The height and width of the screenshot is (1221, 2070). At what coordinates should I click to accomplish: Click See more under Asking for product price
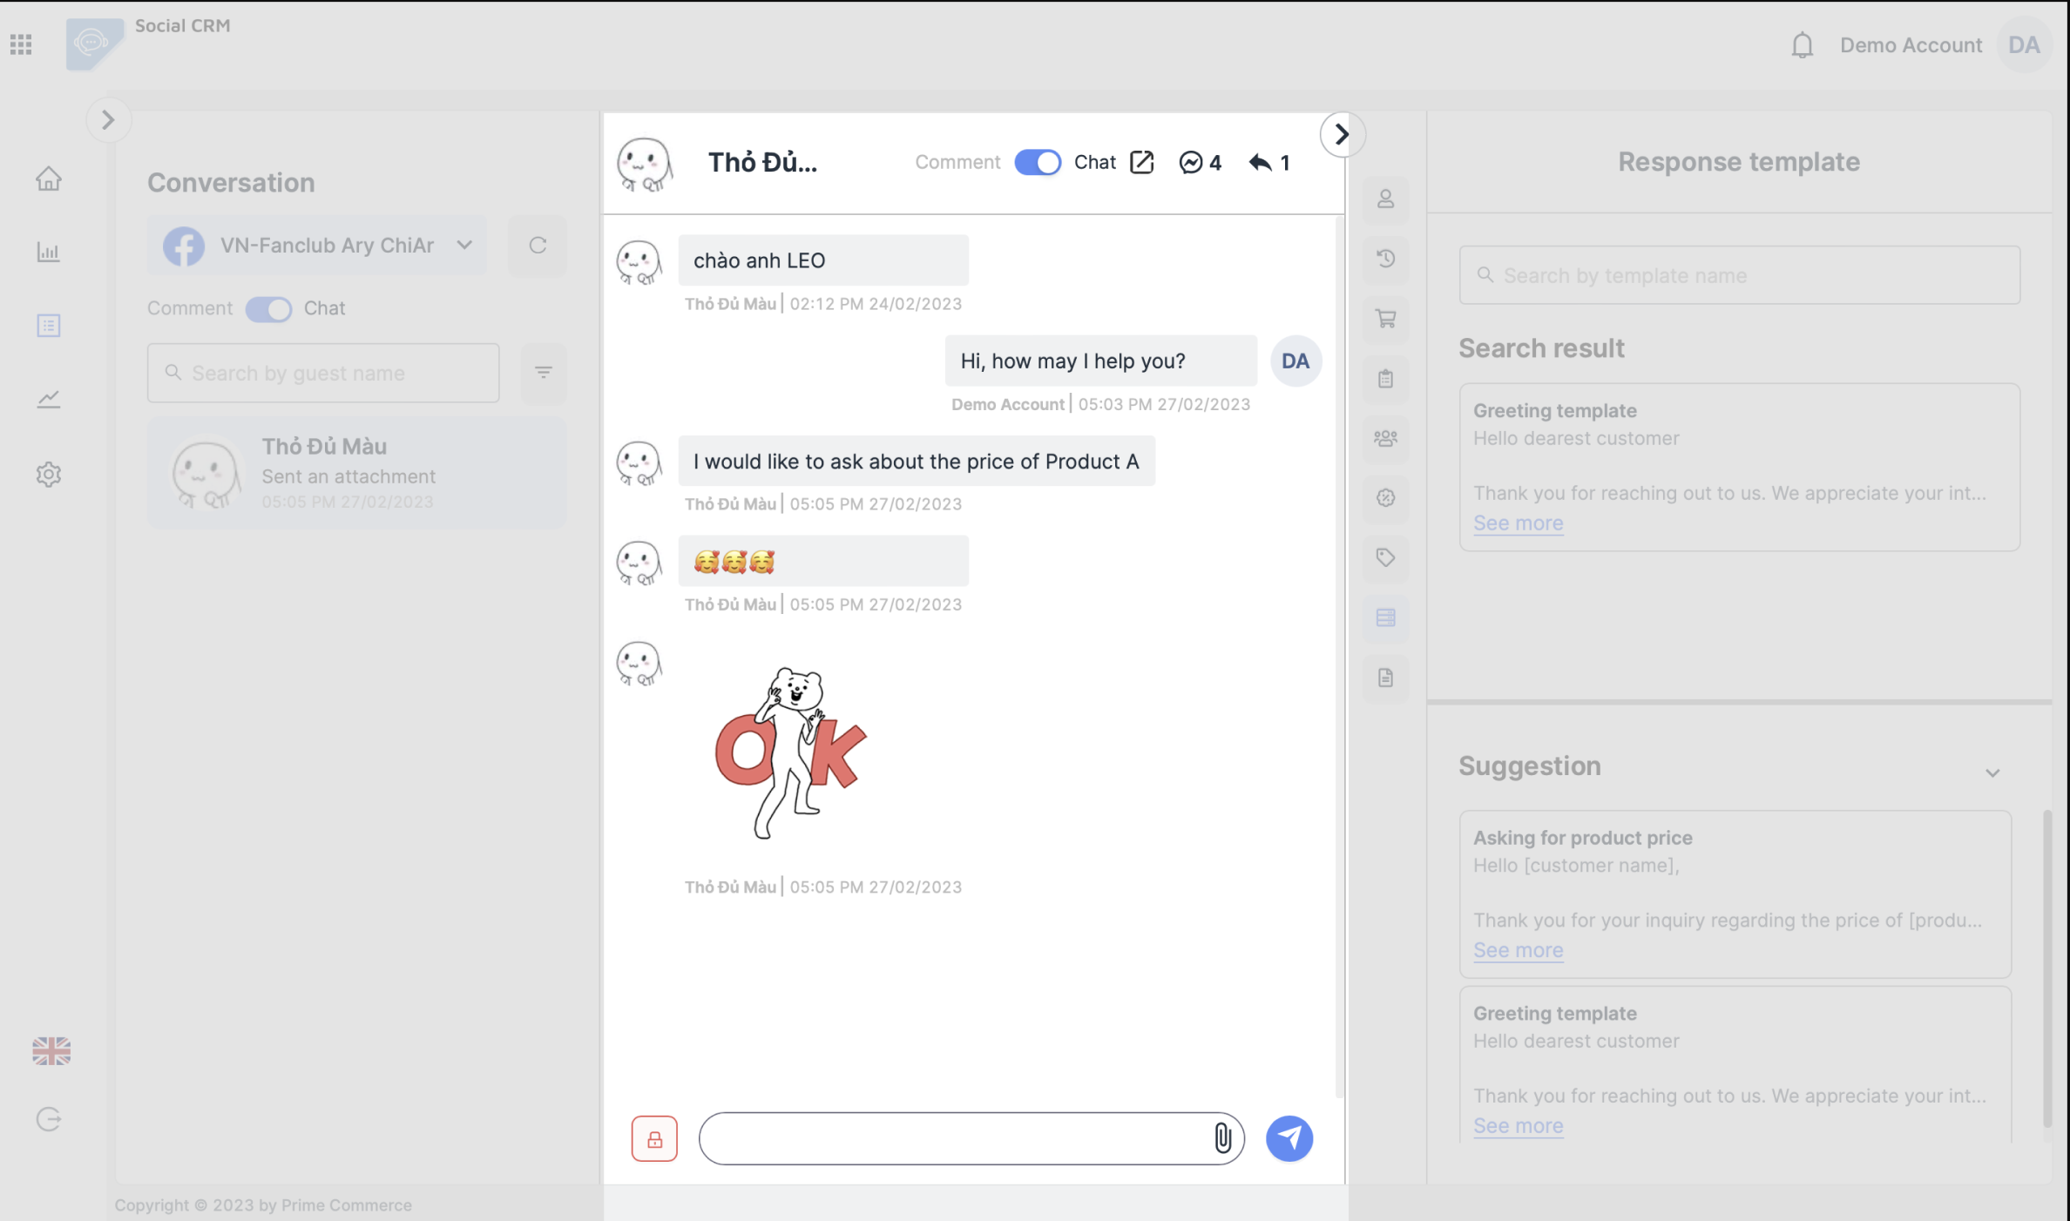[x=1518, y=950]
